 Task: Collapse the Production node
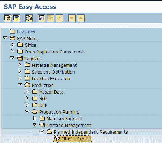click(x=20, y=84)
